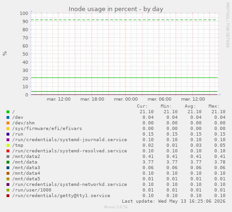The height and width of the screenshot is (212, 232).
Task: Click the mer. 06:00 time axis label
Action: tap(160, 99)
